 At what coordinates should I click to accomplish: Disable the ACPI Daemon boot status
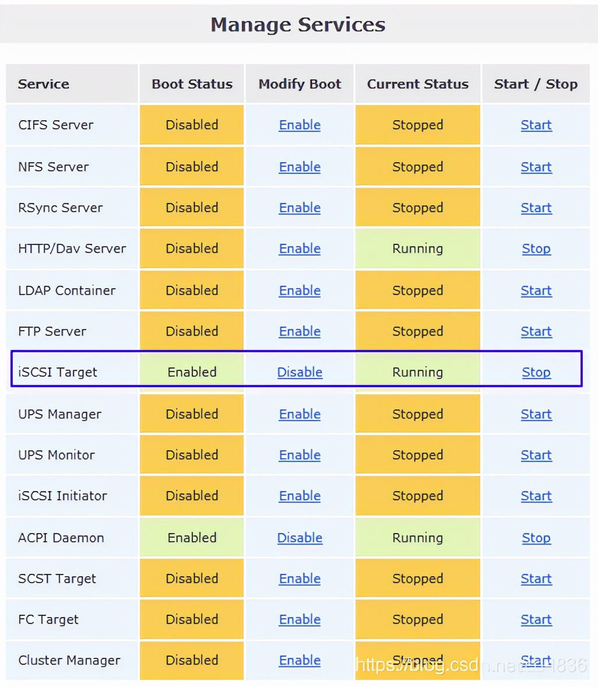point(300,538)
